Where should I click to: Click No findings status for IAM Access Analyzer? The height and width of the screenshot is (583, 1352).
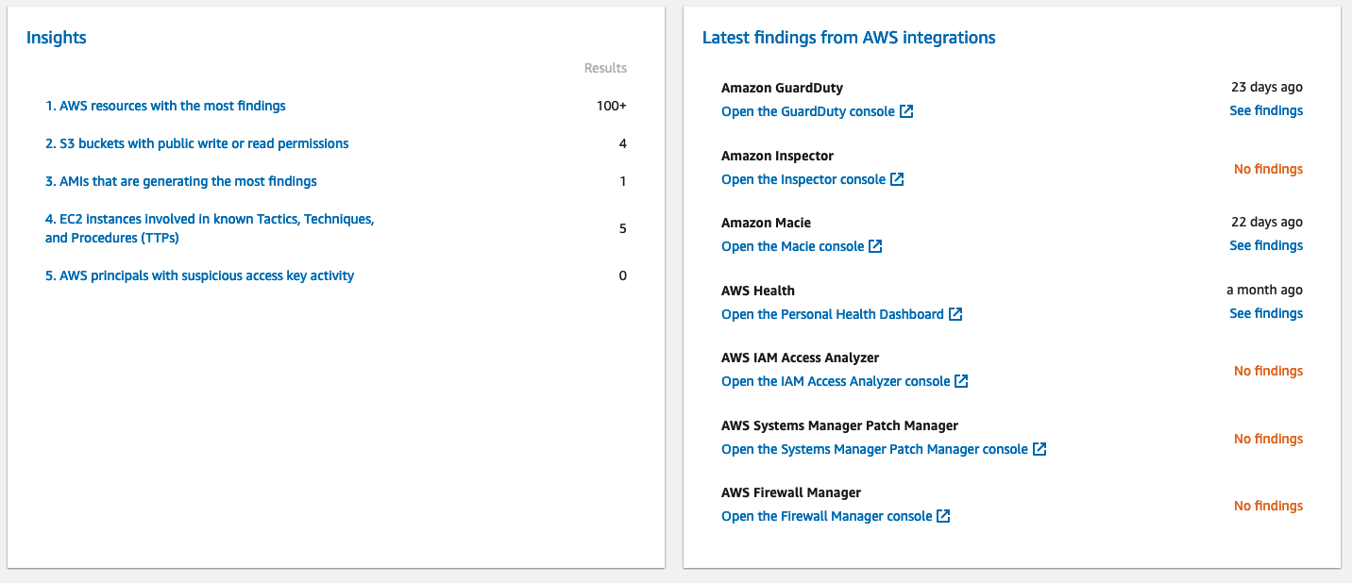pos(1268,371)
